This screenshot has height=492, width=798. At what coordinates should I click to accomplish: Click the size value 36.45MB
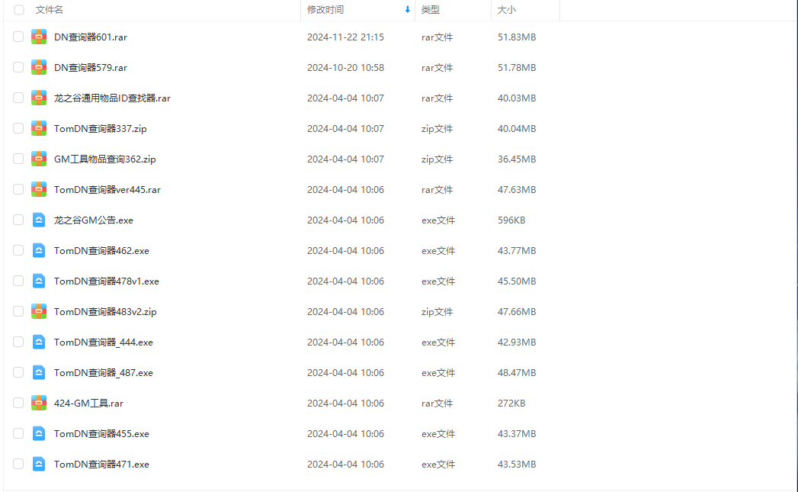(x=517, y=159)
